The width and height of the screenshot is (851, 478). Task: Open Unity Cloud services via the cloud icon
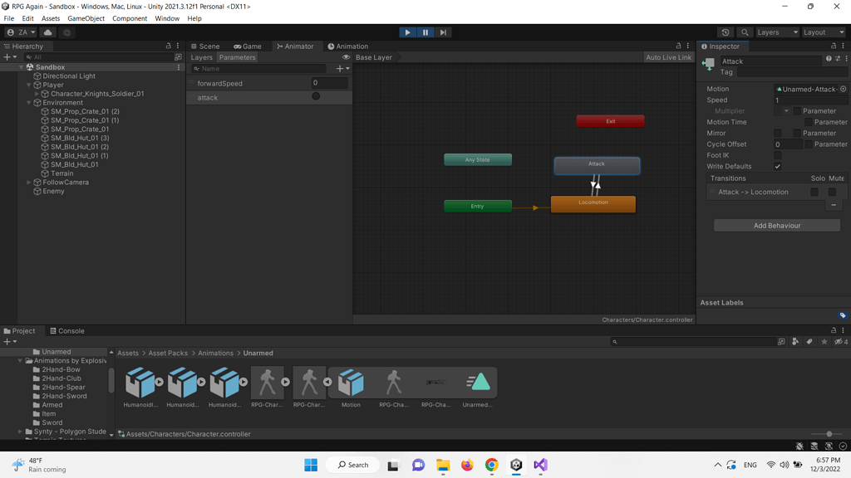pyautogui.click(x=47, y=32)
